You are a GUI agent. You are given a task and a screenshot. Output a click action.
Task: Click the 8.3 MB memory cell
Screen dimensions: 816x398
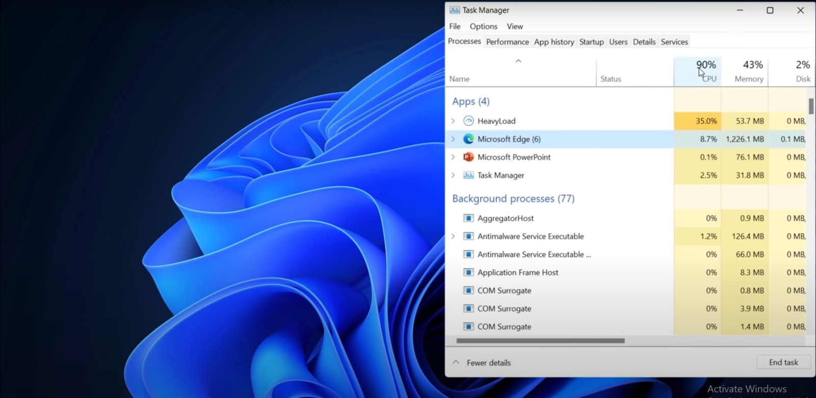(745, 272)
